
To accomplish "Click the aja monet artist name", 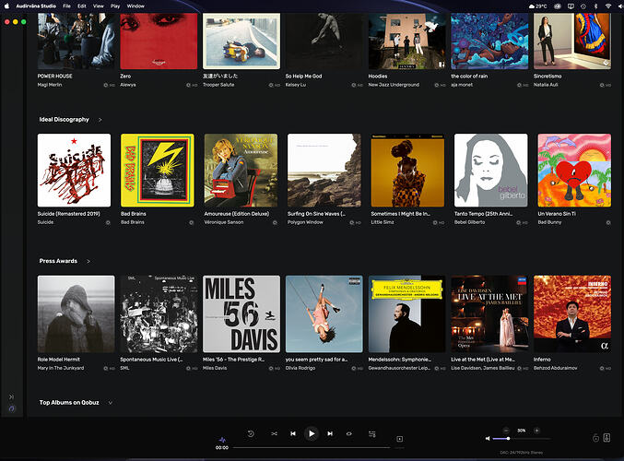I will click(462, 85).
